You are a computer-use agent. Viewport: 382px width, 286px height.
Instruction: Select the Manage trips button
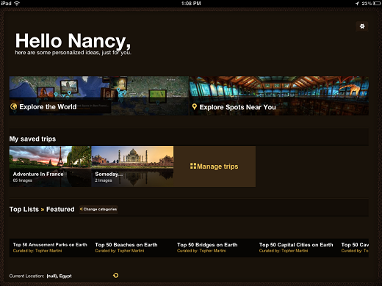(215, 166)
